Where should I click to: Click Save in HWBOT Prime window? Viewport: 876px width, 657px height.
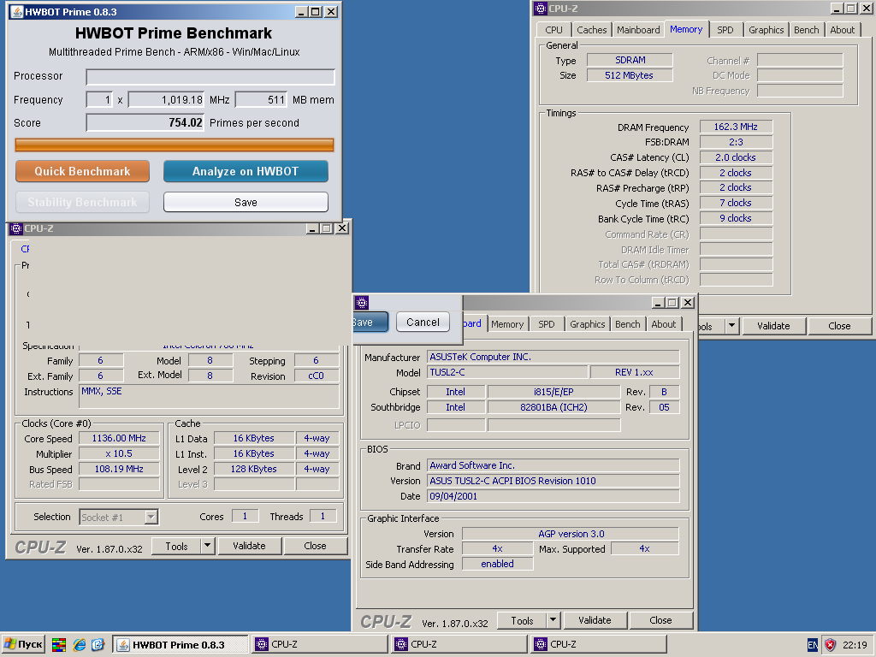pyautogui.click(x=246, y=202)
